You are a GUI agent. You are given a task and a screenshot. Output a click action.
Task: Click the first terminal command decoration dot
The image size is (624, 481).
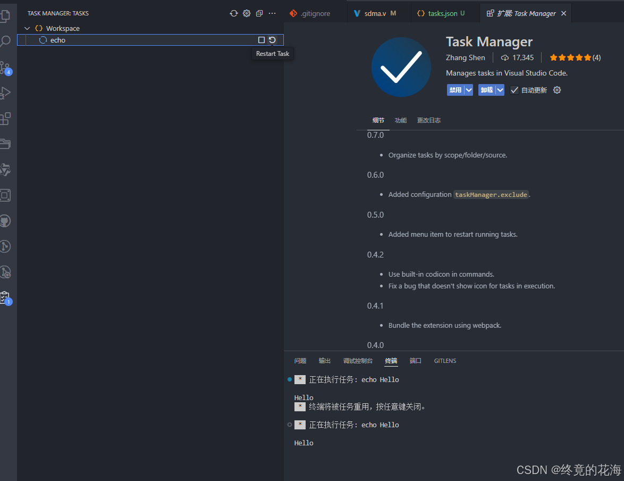point(290,379)
